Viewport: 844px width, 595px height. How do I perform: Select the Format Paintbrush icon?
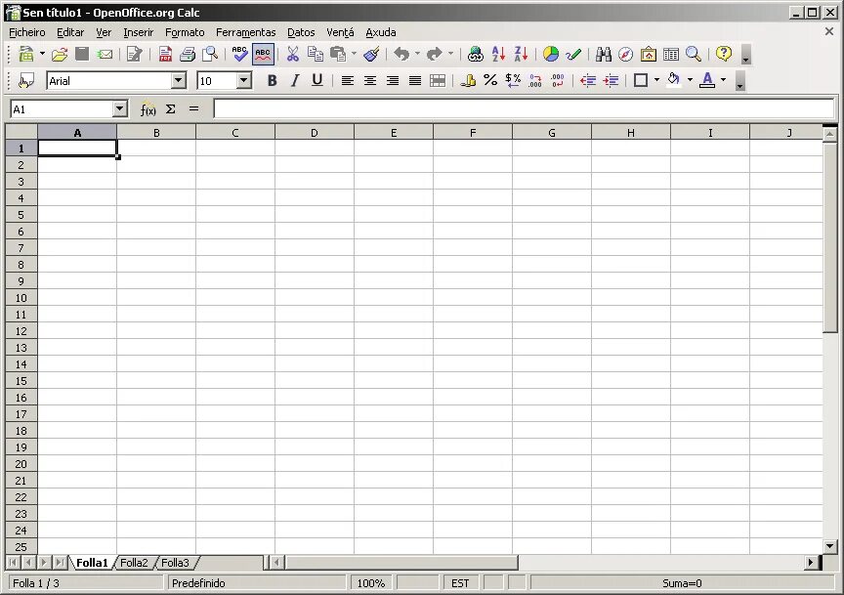point(371,54)
